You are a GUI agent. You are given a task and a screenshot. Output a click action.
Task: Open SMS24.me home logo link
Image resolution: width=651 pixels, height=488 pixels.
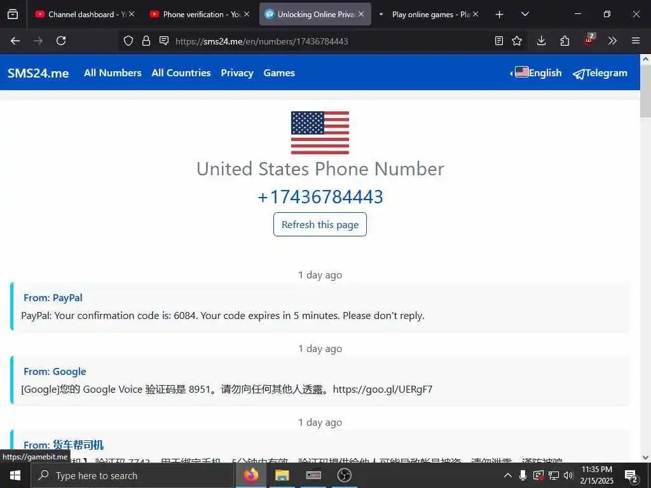click(x=38, y=73)
